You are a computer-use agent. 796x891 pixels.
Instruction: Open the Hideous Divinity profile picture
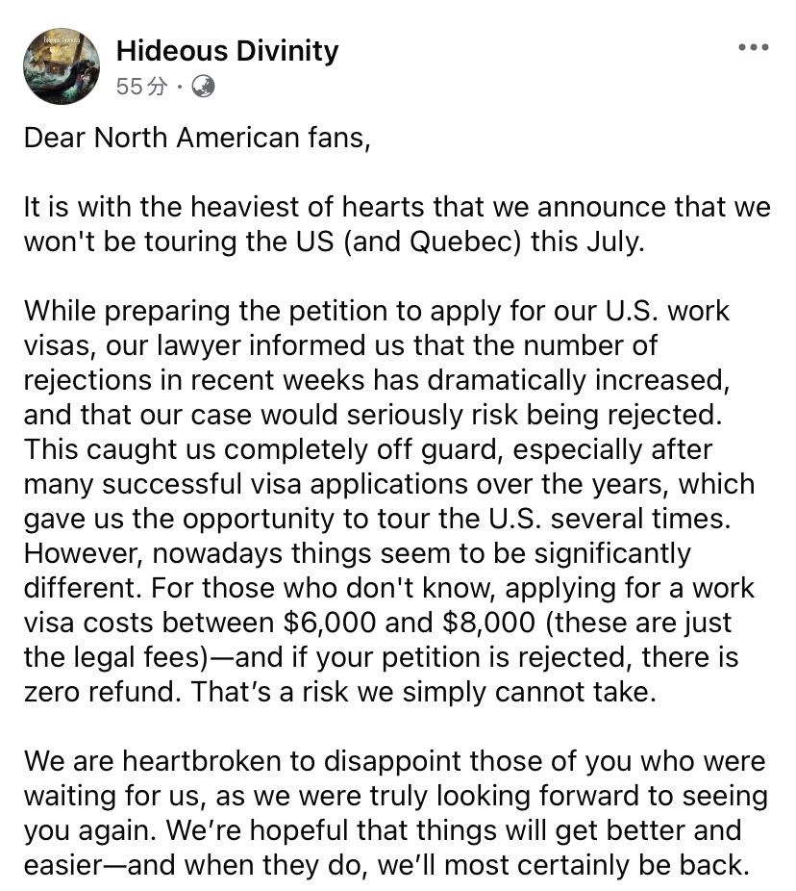point(62,66)
